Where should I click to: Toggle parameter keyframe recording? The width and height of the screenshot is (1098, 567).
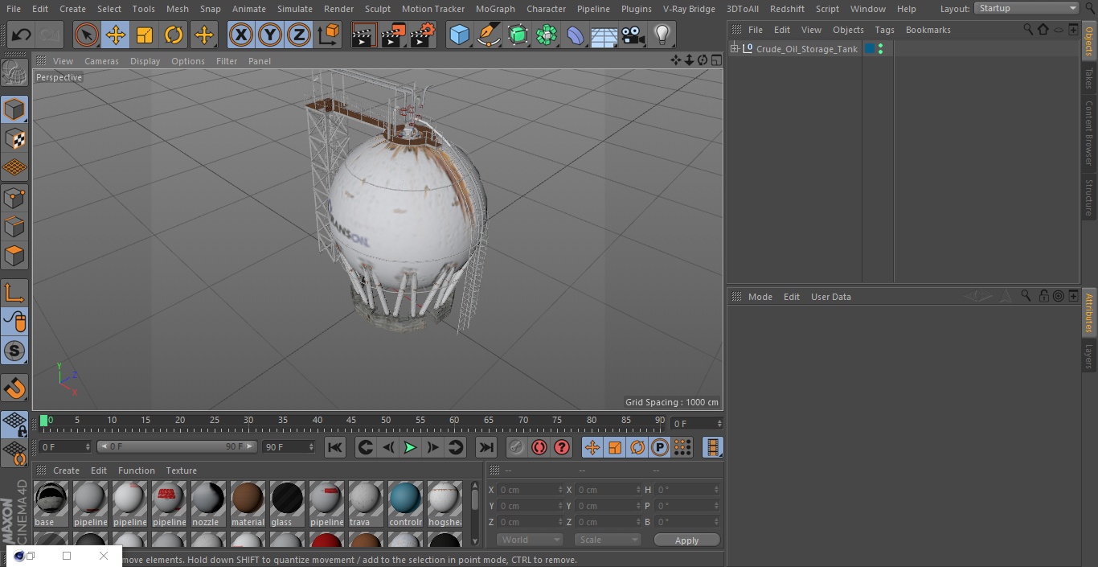click(660, 447)
